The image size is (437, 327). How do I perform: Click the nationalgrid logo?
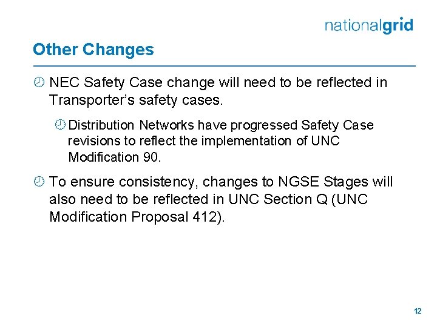pos(369,25)
